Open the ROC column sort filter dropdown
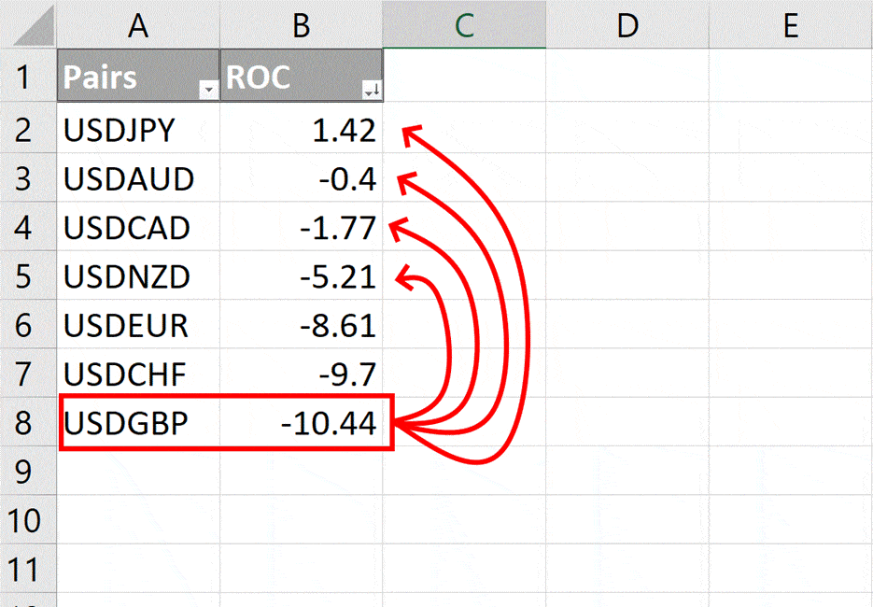The height and width of the screenshot is (607, 873). pyautogui.click(x=372, y=89)
